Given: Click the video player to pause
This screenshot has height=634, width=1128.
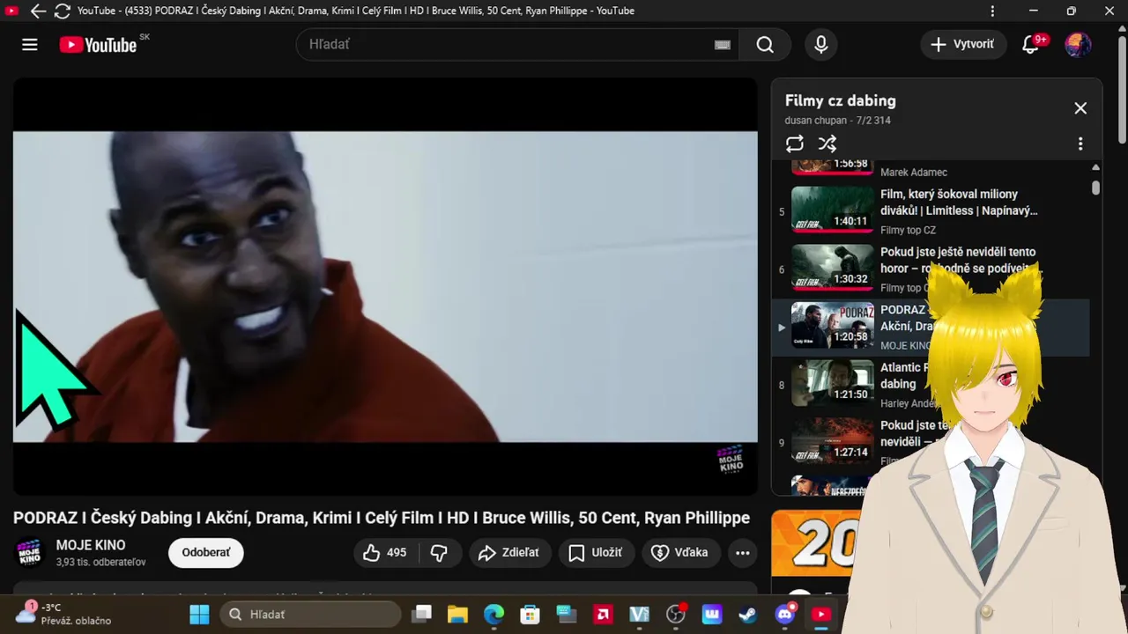Looking at the screenshot, I should 385,286.
